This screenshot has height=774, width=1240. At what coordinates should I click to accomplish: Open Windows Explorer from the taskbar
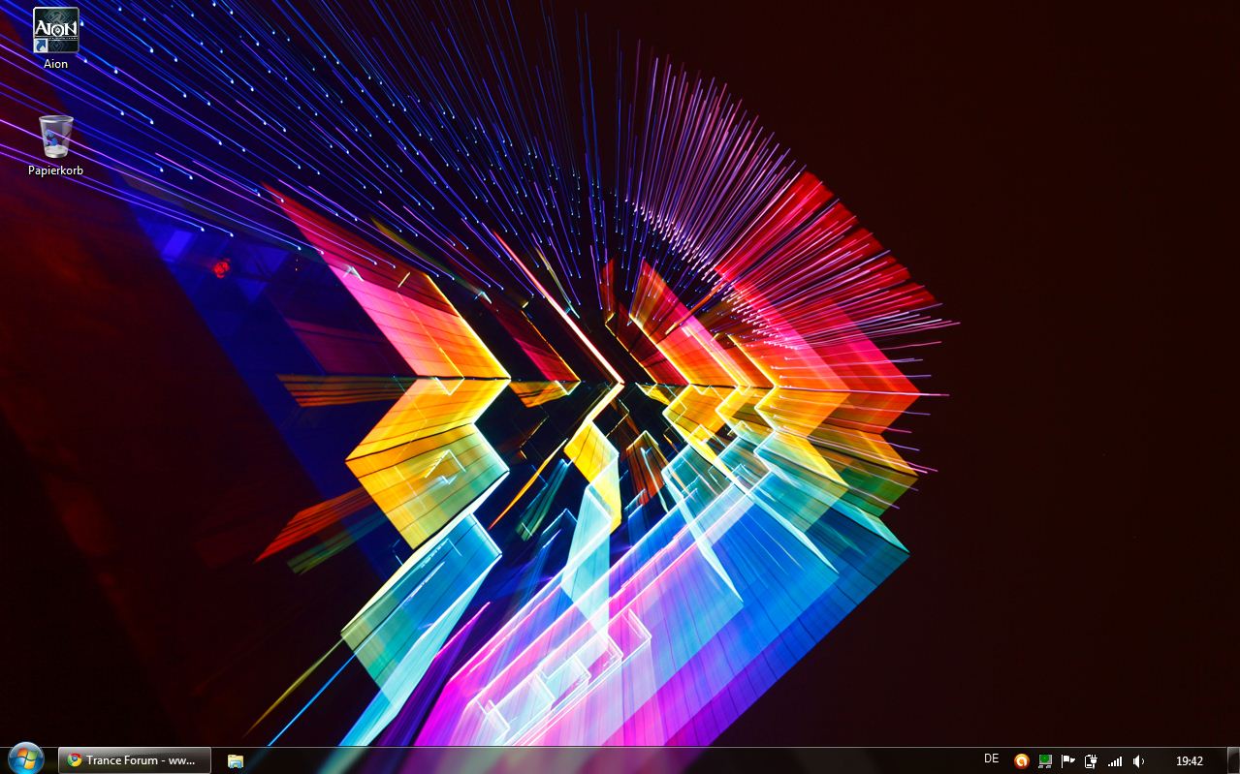point(235,760)
